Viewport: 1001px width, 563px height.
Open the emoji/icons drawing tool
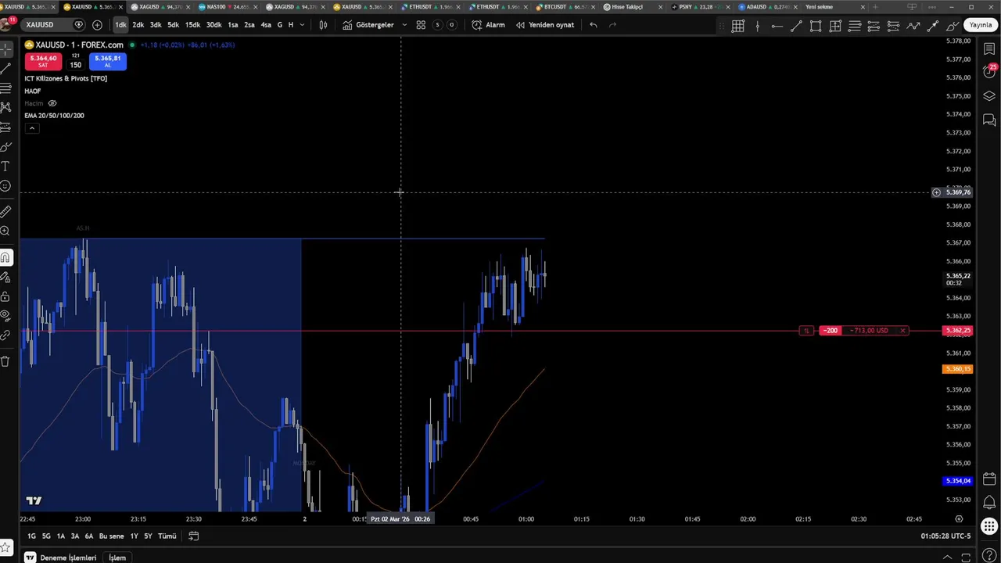coord(5,186)
